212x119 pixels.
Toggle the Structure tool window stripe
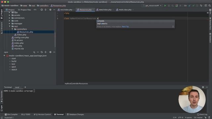click(2, 28)
